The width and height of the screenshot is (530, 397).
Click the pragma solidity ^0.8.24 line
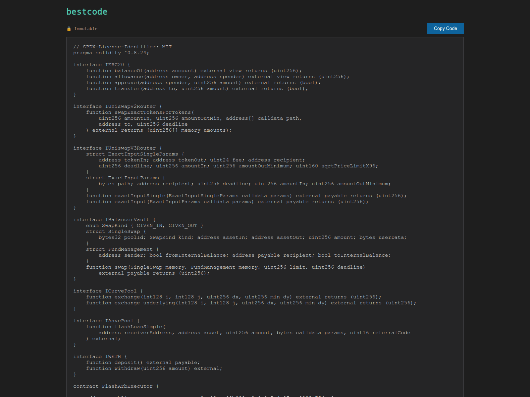111,53
